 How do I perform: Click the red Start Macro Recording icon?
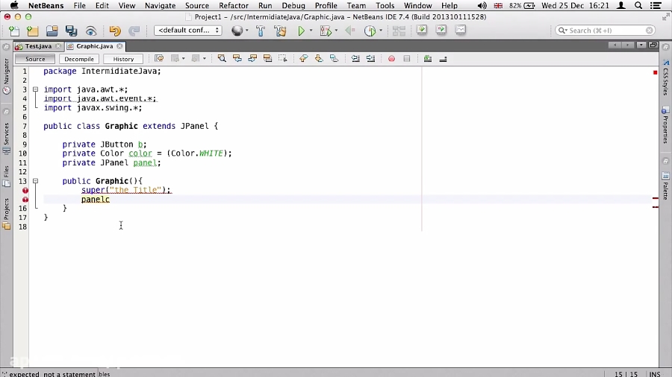tap(391, 59)
